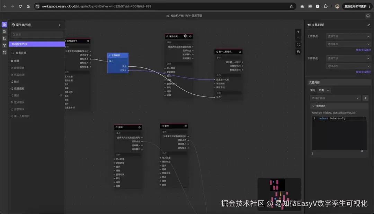Select 第一人称相机 in the node list
Viewport: 374px width, 214px height.
pyautogui.click(x=22, y=116)
